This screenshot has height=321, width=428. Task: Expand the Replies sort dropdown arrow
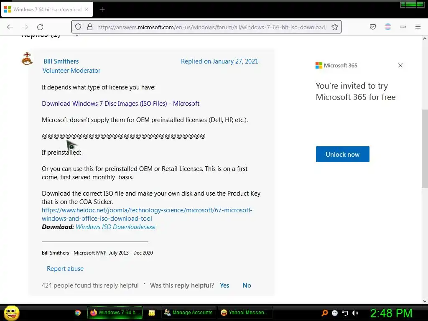(x=77, y=36)
